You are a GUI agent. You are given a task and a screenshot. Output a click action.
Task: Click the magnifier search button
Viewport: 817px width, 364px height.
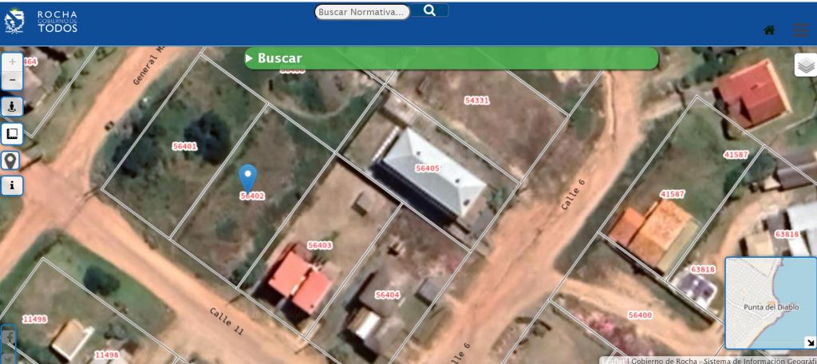tap(429, 10)
